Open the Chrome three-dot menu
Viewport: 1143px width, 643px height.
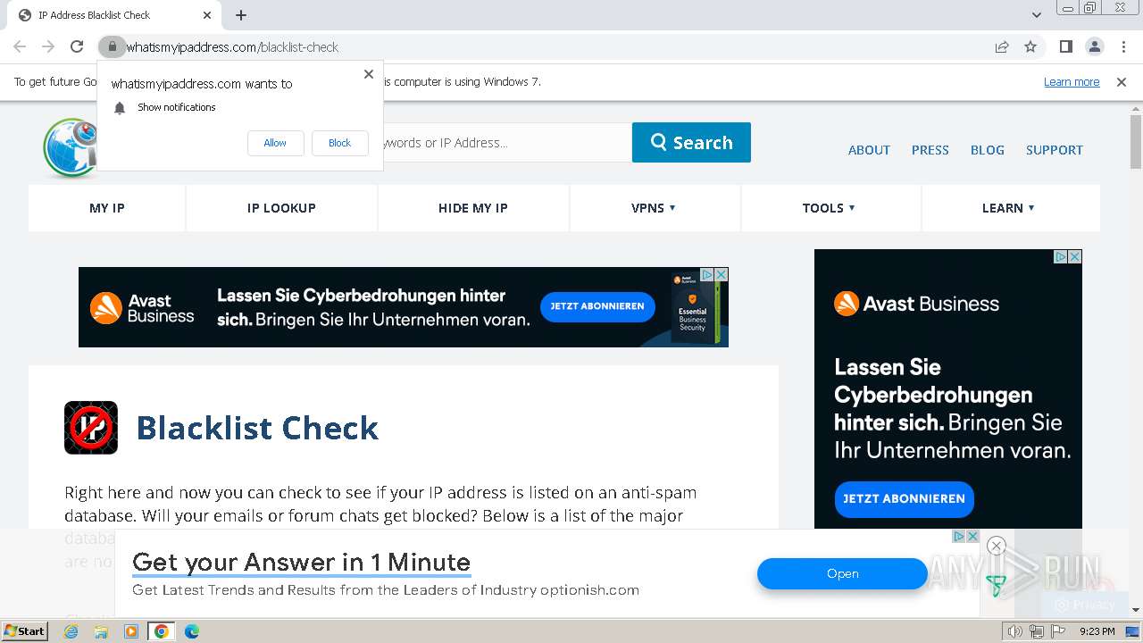[1123, 47]
